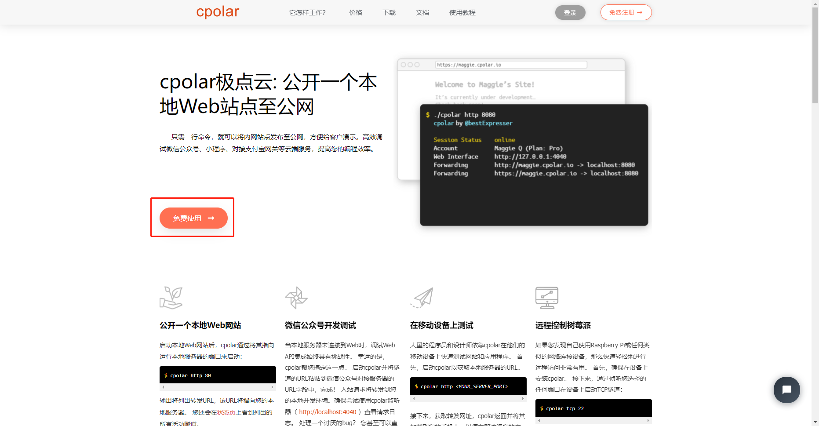Open the http://localhost:4040 link
Screen dimensions: 819x426
pos(328,411)
